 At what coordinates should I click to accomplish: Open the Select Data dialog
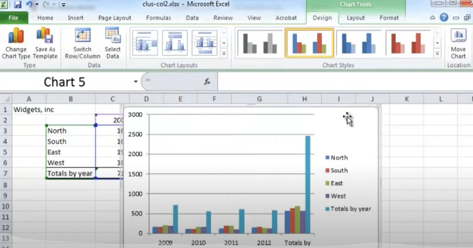[x=113, y=43]
